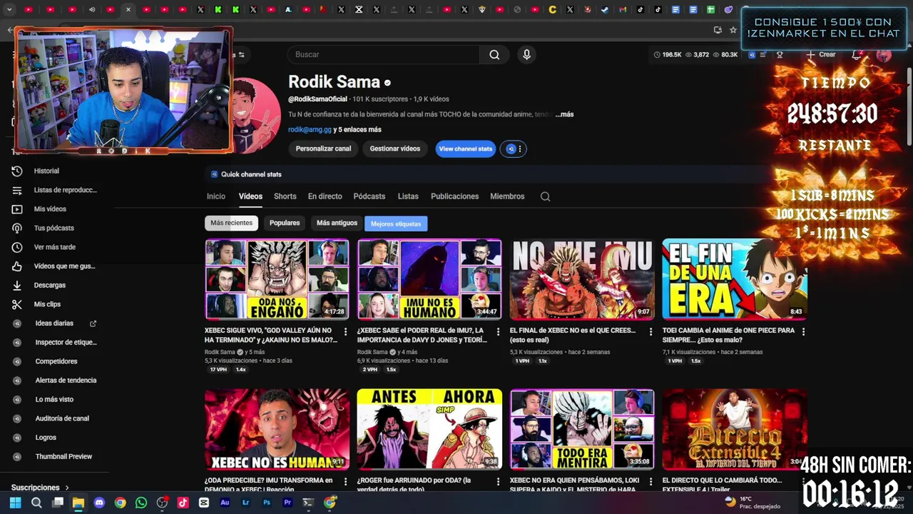Select the Más antiguos filter chip

(337, 223)
